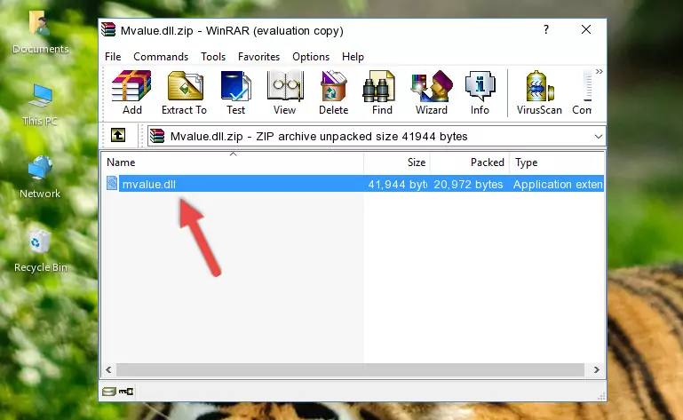
Task: Click the horizontal scrollbar track
Action: (x=350, y=370)
